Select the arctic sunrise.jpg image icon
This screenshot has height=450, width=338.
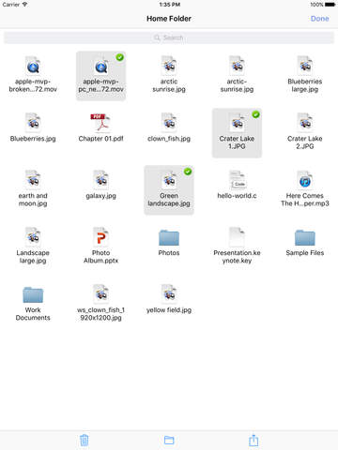click(x=169, y=66)
